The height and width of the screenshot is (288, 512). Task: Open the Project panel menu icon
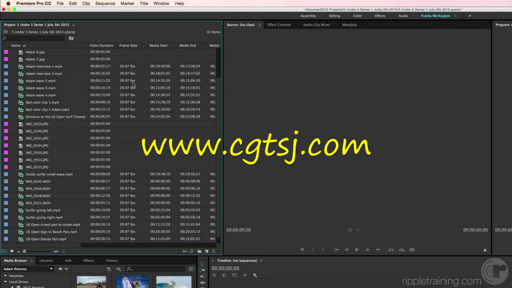(x=74, y=25)
